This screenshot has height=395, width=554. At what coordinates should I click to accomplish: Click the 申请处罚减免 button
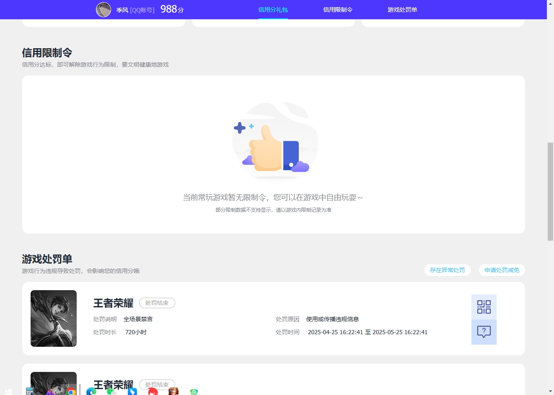502,270
